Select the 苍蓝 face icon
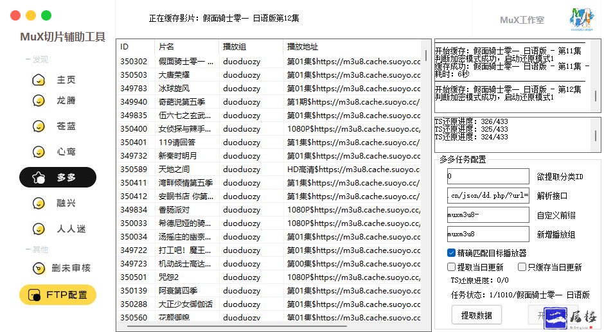The width and height of the screenshot is (604, 332). pyautogui.click(x=39, y=127)
